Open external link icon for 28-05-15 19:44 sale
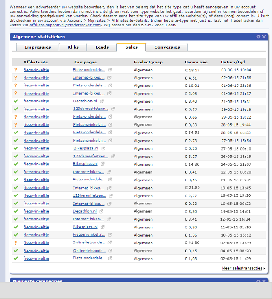Image resolution: width=272 pixels, height=299 pixels. (110, 125)
